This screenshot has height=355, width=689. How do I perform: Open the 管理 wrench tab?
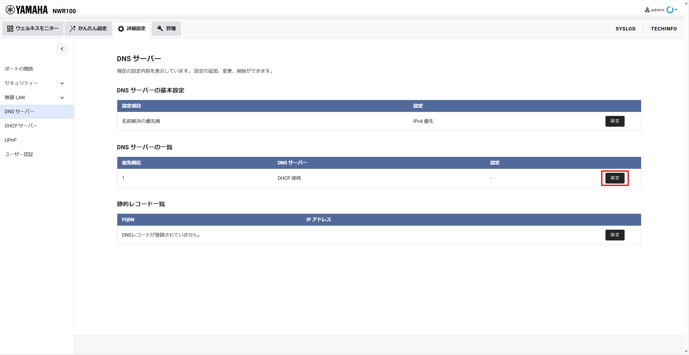[x=166, y=29]
